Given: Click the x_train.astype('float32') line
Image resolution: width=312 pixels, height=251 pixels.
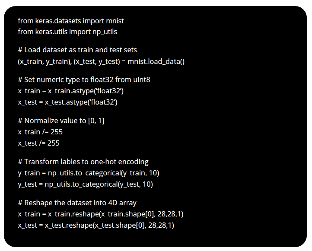Looking at the screenshot, I should click(71, 91).
